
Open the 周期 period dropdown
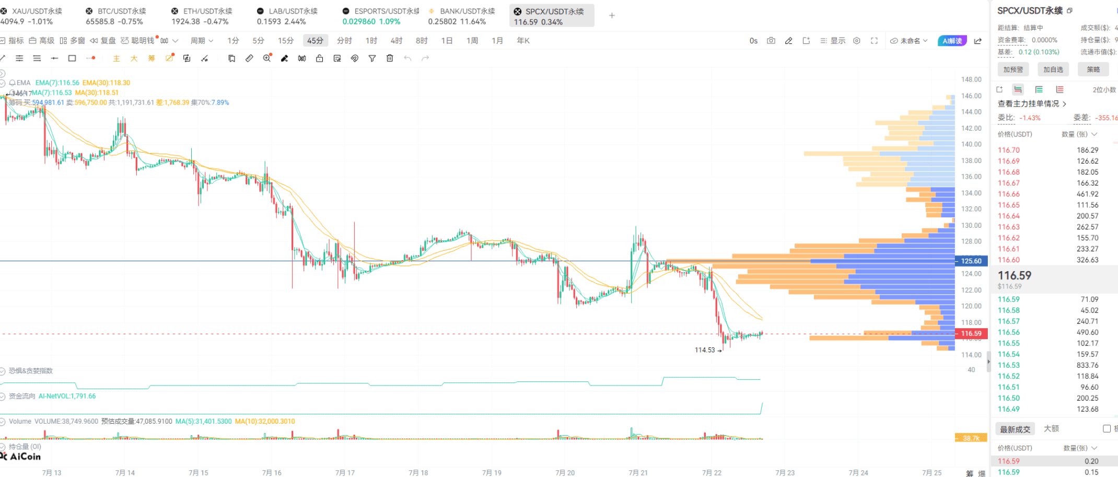click(x=202, y=41)
